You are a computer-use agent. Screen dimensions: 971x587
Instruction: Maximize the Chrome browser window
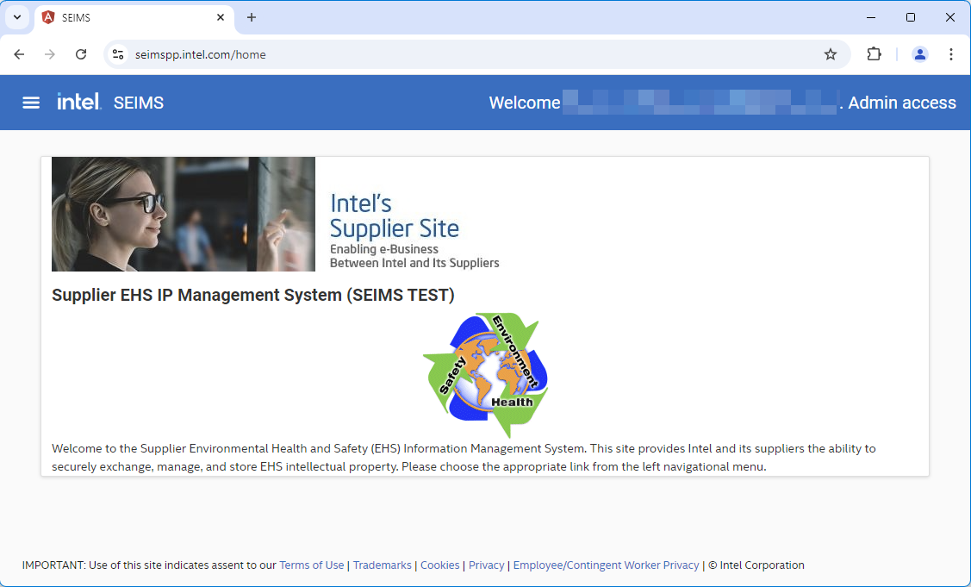point(911,17)
